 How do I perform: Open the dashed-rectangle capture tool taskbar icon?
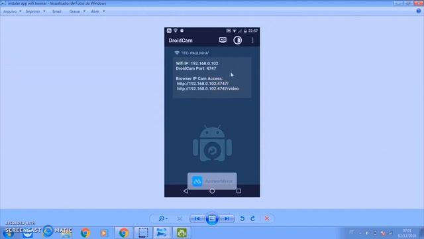143,233
